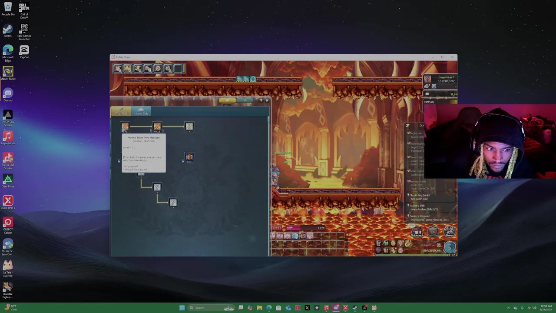Click first buff icon in LaTale top bar
Screen dimensions: 556x313
point(118,68)
